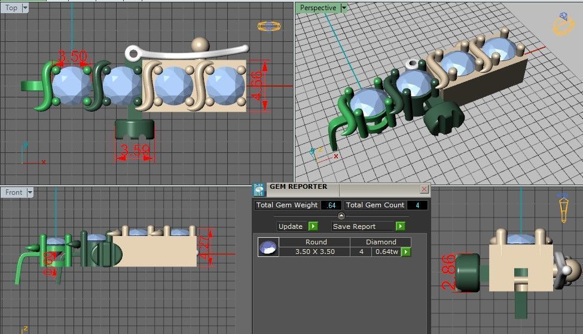
Task: Click the ring icon in Perspective viewport
Action: click(564, 24)
